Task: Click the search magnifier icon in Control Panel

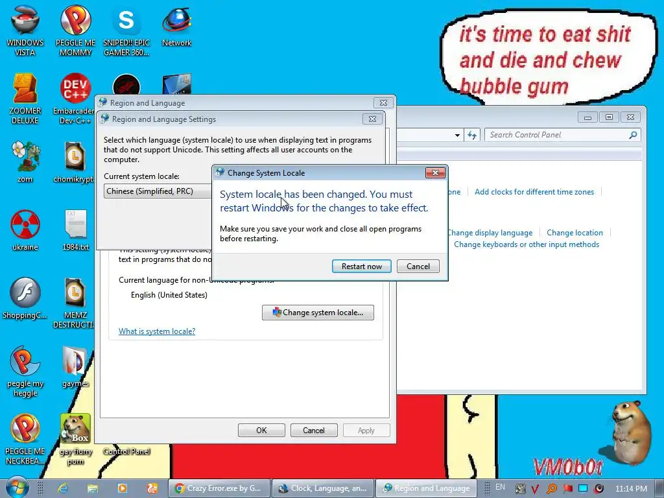Action: point(633,135)
